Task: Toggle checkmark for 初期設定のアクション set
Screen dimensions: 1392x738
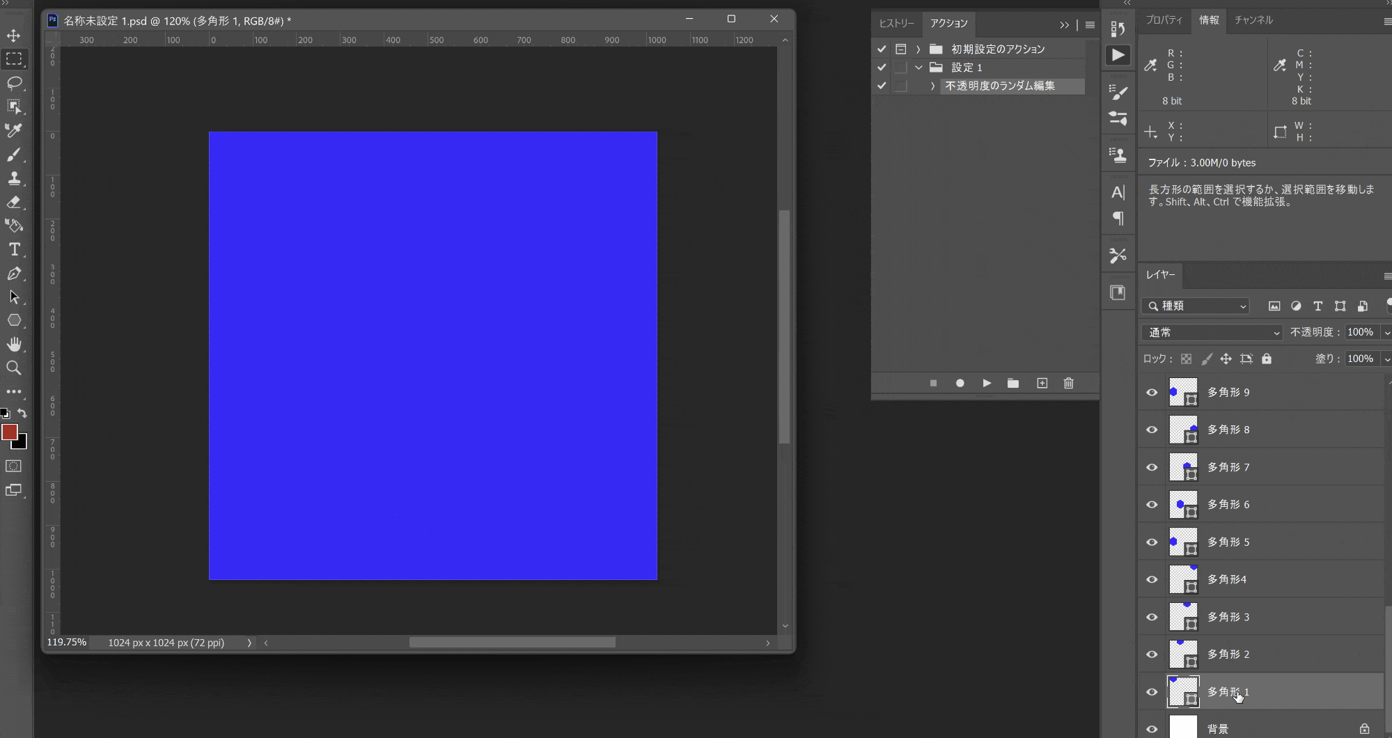Action: 882,49
